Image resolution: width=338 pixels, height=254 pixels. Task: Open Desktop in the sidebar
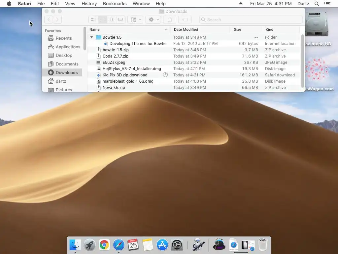(x=62, y=56)
